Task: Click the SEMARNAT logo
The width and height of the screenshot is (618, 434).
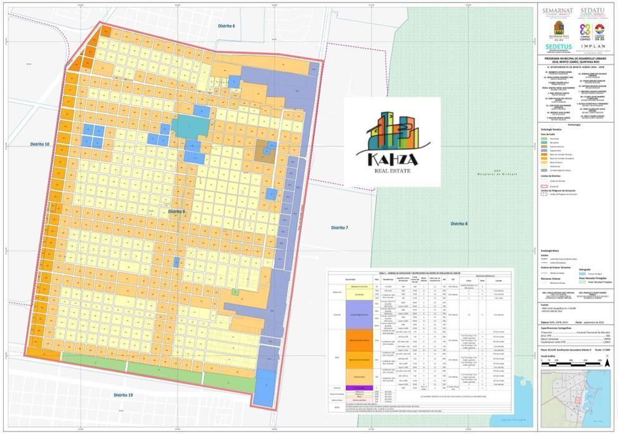Action: click(x=557, y=11)
